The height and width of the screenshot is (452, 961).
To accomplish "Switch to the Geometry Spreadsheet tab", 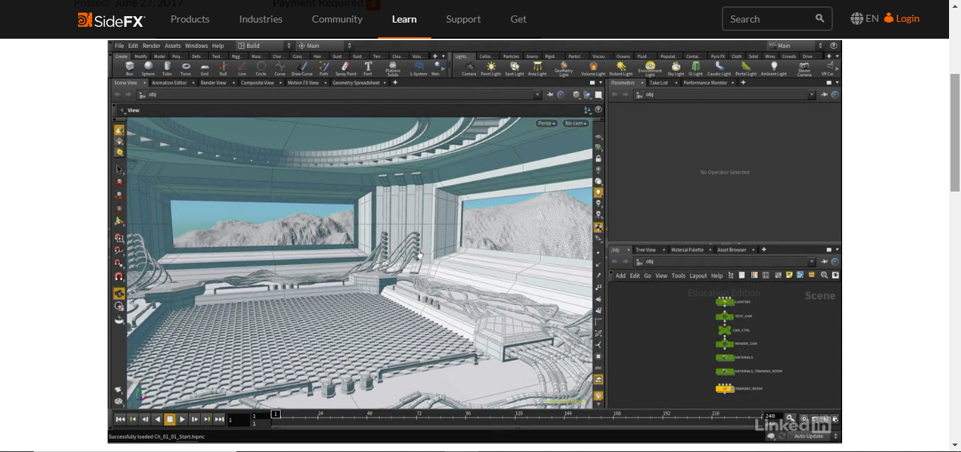I will point(356,82).
